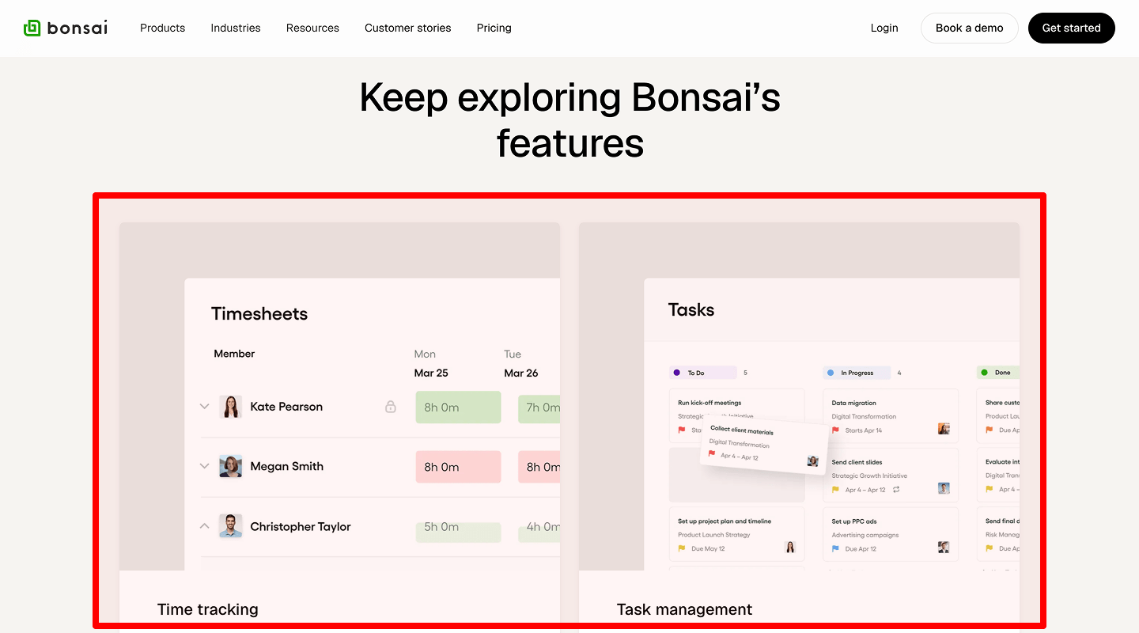Click the Login link
Image resolution: width=1139 pixels, height=633 pixels.
click(x=884, y=28)
